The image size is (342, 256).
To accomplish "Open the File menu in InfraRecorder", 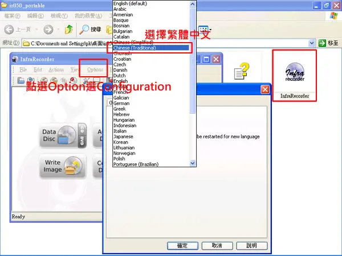I will coord(23,69).
